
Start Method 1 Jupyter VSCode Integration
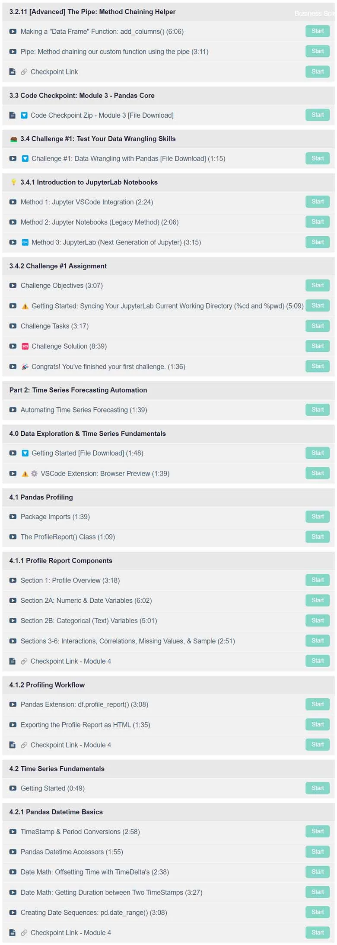(318, 202)
